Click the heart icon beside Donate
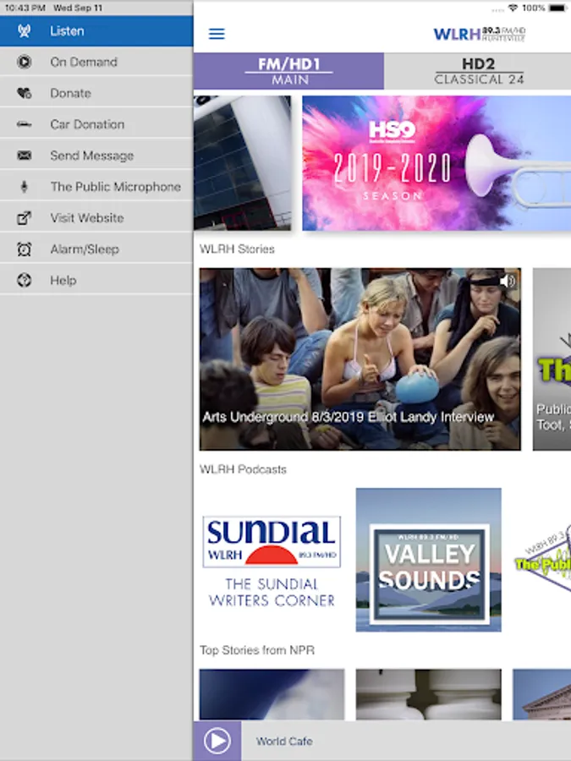 [x=24, y=93]
